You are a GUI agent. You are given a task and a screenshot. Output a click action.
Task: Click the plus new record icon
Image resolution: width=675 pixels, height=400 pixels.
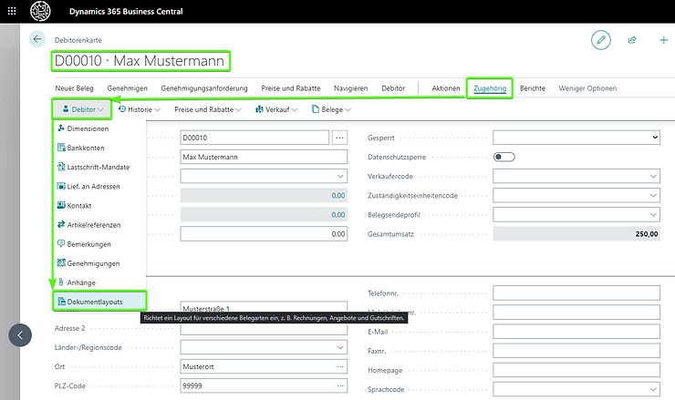click(x=663, y=39)
